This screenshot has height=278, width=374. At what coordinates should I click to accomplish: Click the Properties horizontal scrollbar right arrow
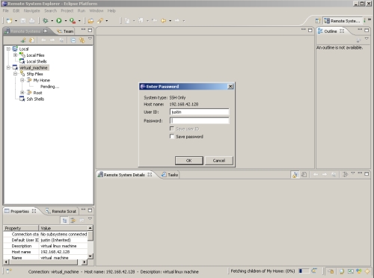pos(85,262)
